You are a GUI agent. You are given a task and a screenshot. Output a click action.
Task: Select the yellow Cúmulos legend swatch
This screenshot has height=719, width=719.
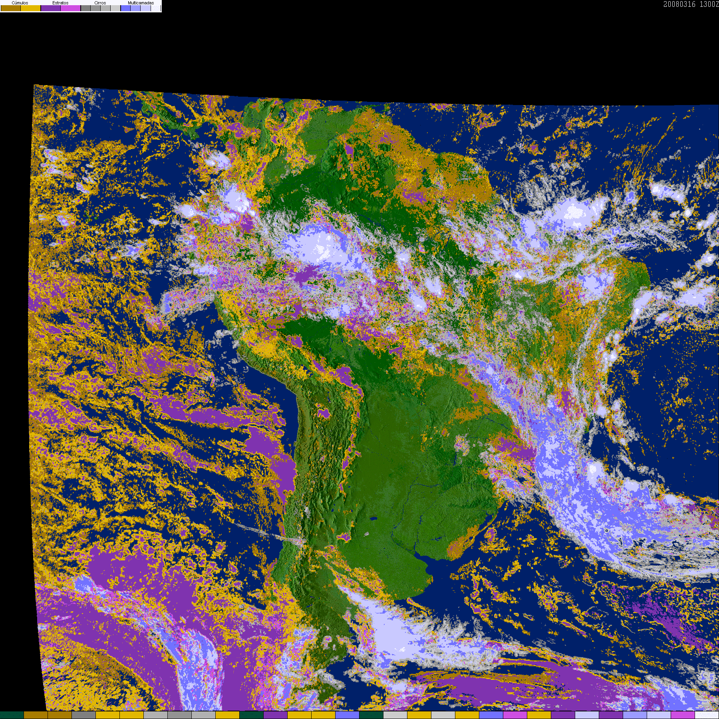point(31,8)
